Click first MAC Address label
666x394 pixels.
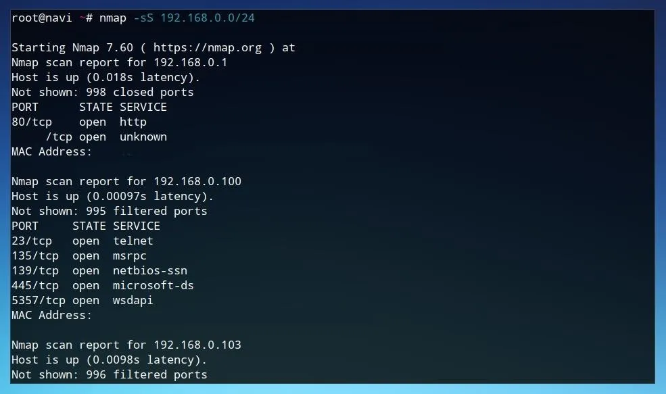click(x=51, y=152)
